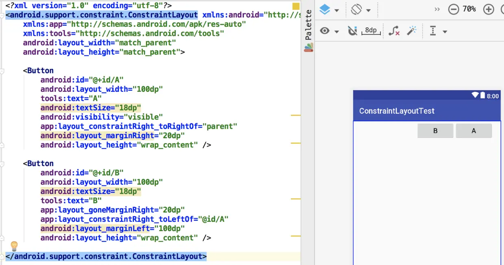The width and height of the screenshot is (504, 265).
Task: Zoom in with the plus button
Action: click(x=489, y=9)
